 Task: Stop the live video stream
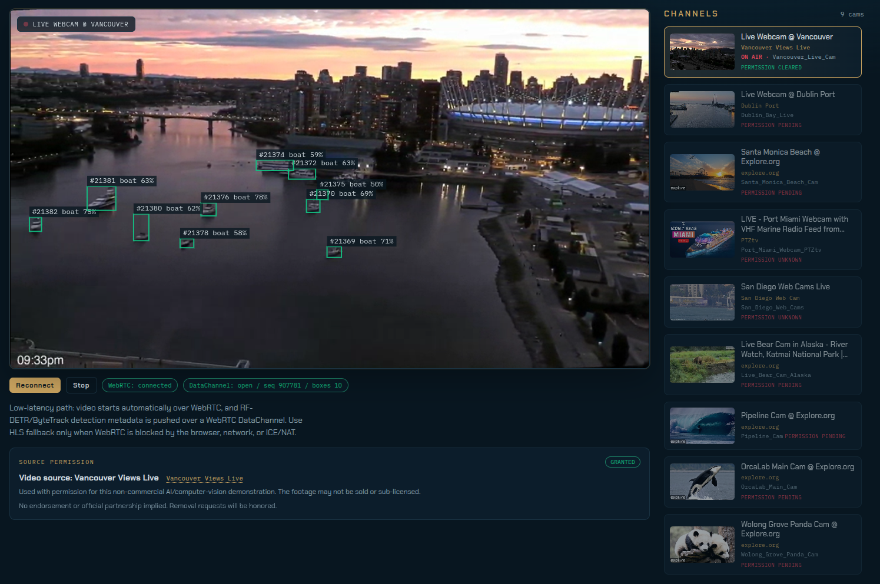pyautogui.click(x=81, y=385)
